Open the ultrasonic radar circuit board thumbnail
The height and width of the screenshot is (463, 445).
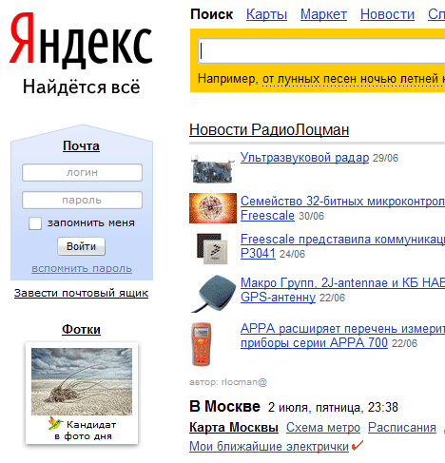click(x=212, y=168)
